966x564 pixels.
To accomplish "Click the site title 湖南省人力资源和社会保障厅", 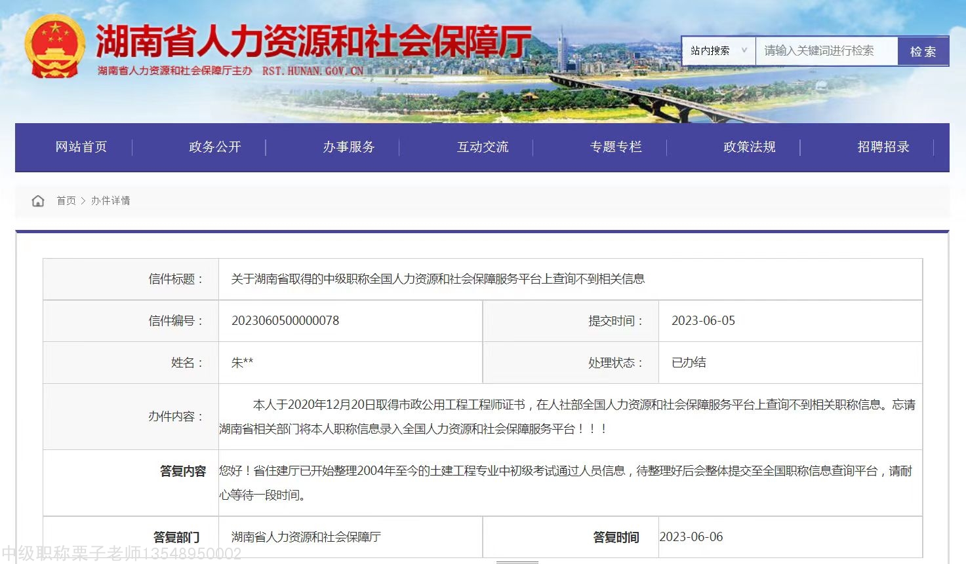I will click(x=313, y=41).
